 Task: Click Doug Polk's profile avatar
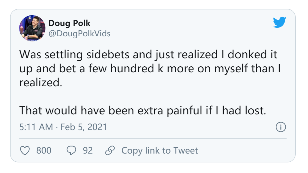(32, 28)
